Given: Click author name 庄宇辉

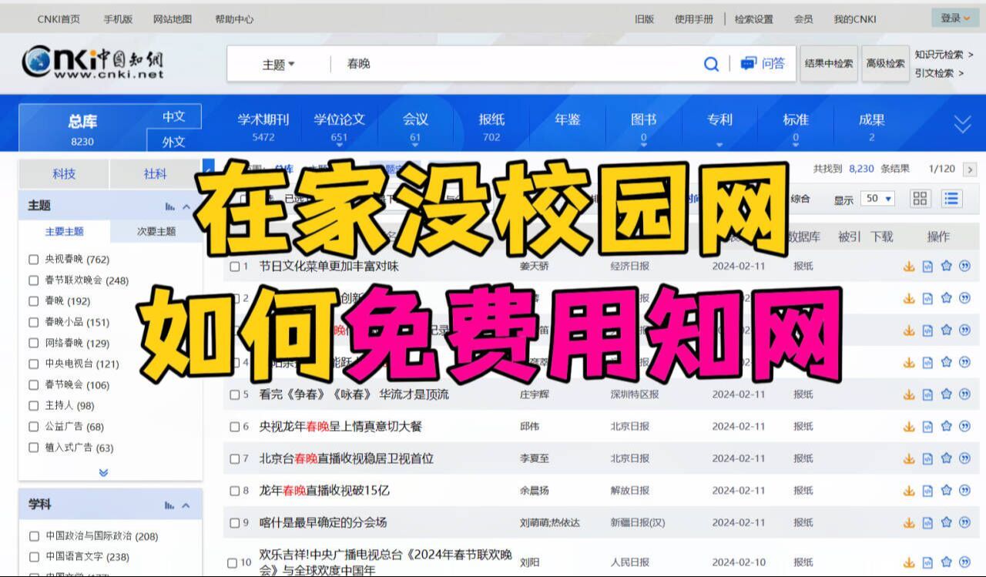Looking at the screenshot, I should tap(535, 394).
